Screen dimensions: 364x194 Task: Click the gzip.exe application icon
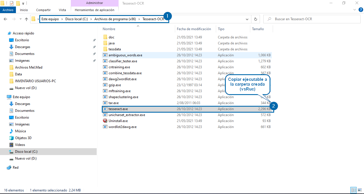(x=105, y=85)
